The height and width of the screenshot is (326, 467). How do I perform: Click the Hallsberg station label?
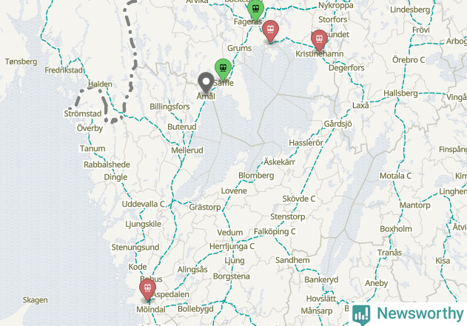click(400, 93)
